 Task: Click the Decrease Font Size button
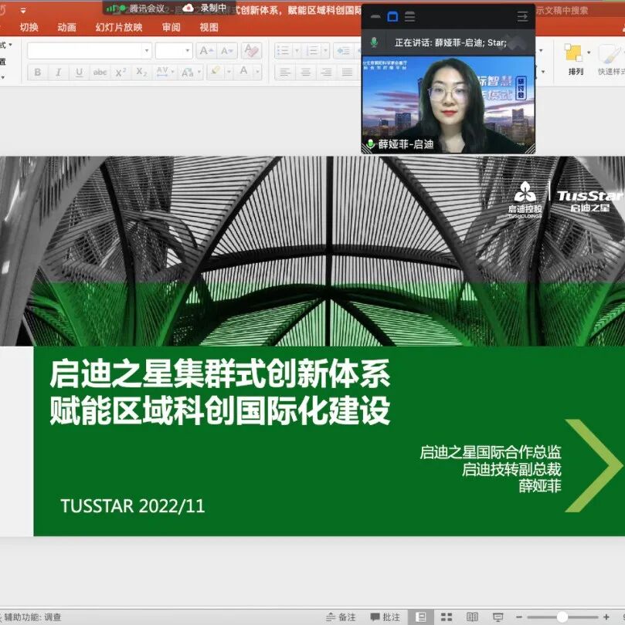pos(227,51)
